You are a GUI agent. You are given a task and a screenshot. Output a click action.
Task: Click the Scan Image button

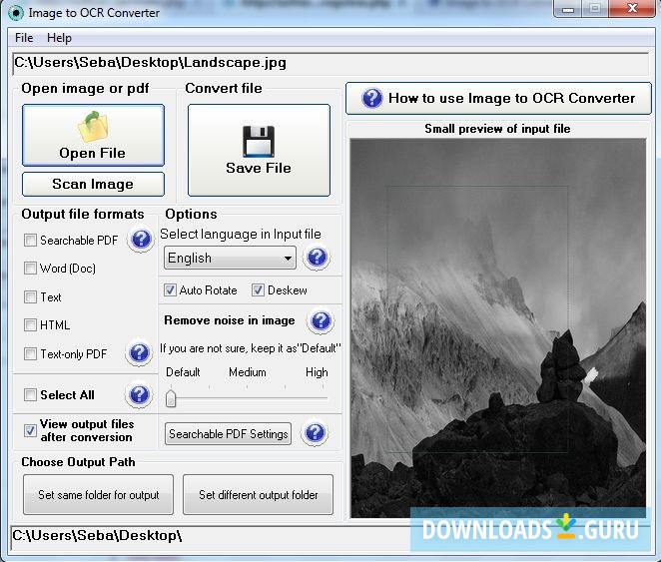93,184
